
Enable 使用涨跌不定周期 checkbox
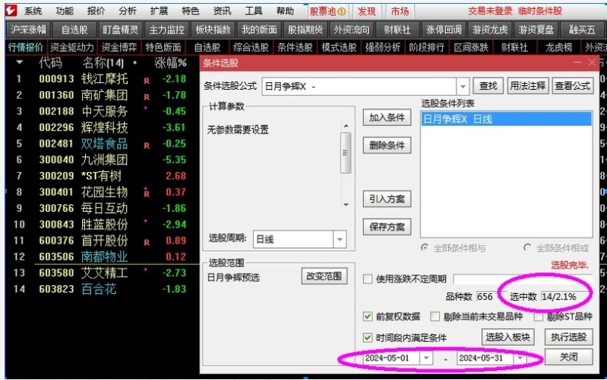coord(368,279)
